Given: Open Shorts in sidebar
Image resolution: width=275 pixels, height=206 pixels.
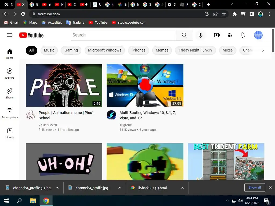Looking at the screenshot, I should click(x=10, y=93).
